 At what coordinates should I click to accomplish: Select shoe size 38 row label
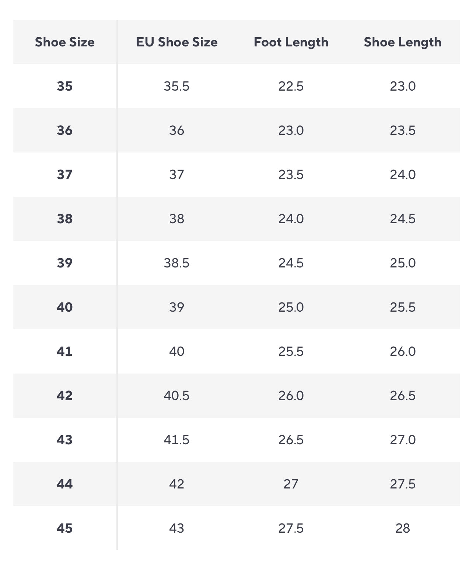(x=65, y=219)
